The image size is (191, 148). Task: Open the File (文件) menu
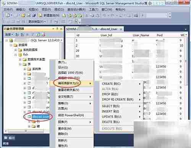8,10
